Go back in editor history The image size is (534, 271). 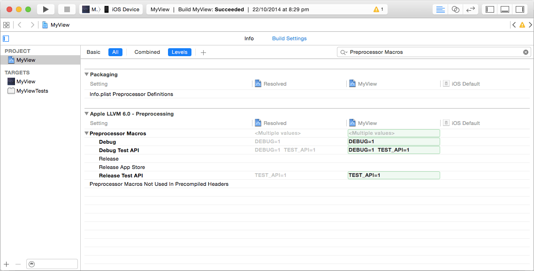click(x=19, y=25)
